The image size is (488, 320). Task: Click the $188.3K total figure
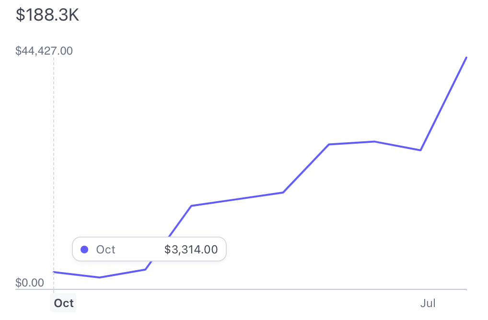coord(47,15)
